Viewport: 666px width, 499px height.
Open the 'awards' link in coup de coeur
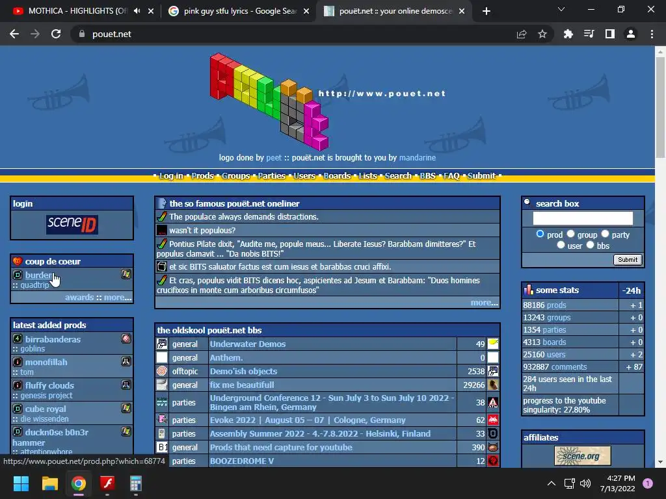click(x=79, y=298)
